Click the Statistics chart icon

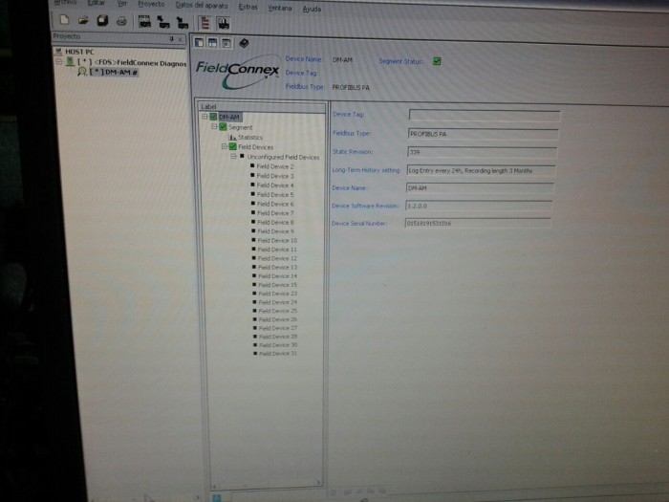pos(232,137)
